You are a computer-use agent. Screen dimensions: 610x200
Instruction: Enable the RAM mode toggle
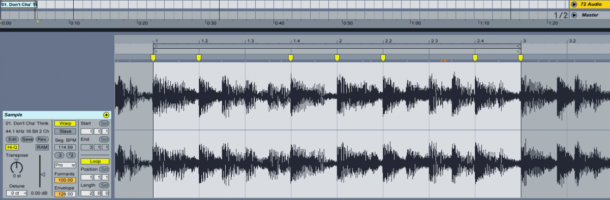coord(42,147)
